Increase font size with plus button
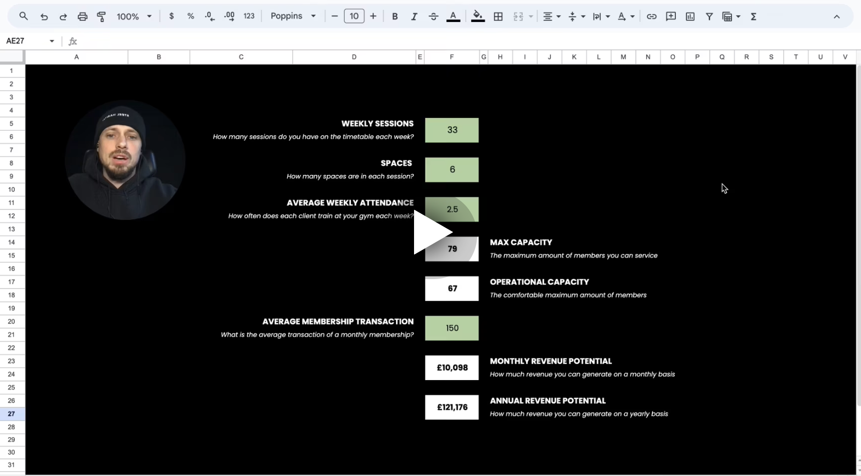The width and height of the screenshot is (861, 476). [x=373, y=16]
